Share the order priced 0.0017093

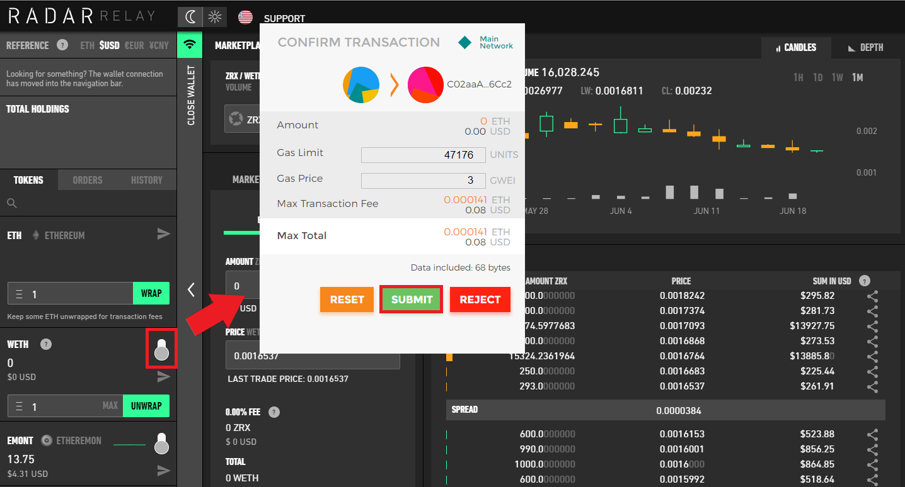pos(872,326)
